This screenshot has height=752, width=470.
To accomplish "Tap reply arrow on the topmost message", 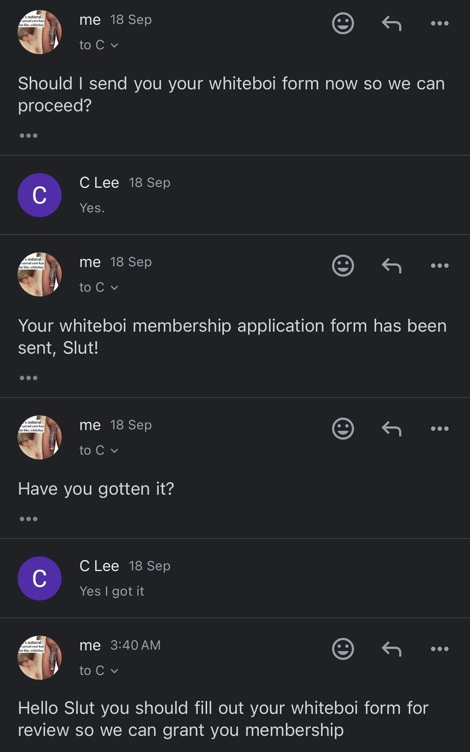I will [x=391, y=23].
